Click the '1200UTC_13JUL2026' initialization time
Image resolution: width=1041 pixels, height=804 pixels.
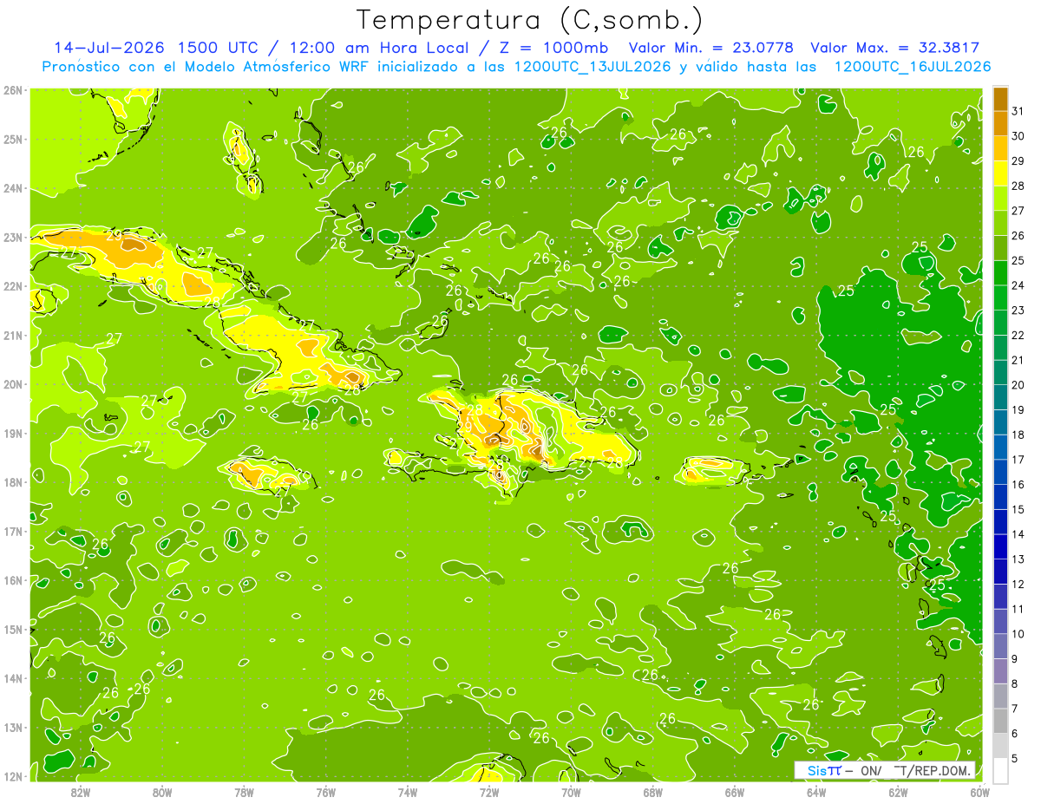(592, 67)
